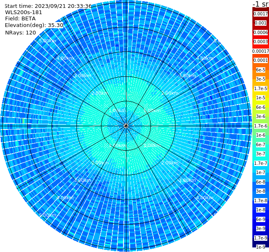Select the southwest 5.00km range ring label
This screenshot has width=269, height=252.
pyautogui.click(x=47, y=215)
